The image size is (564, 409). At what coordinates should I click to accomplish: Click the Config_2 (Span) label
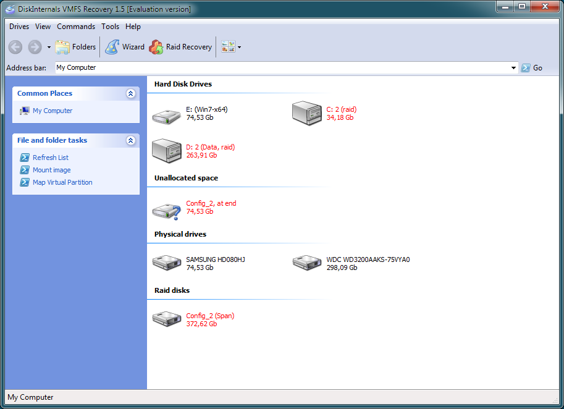pyautogui.click(x=210, y=316)
